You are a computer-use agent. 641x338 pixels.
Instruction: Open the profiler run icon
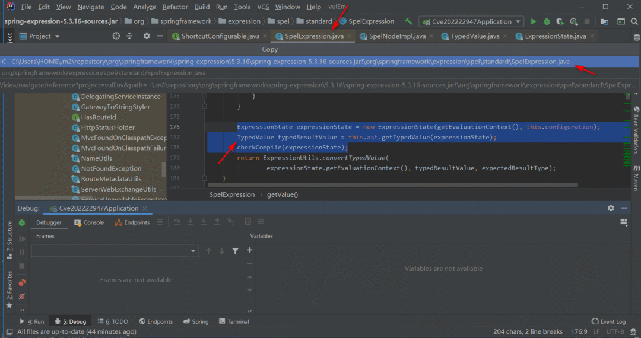pos(573,21)
